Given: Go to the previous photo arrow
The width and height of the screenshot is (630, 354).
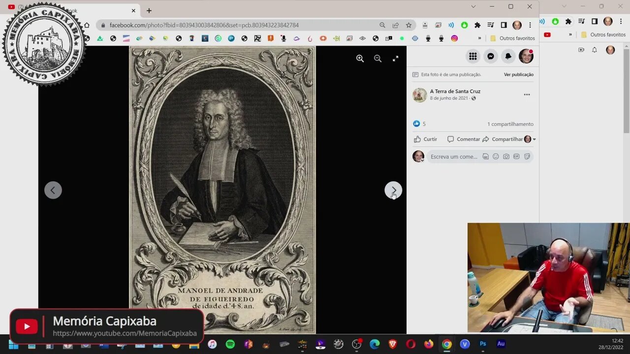Looking at the screenshot, I should pos(53,190).
